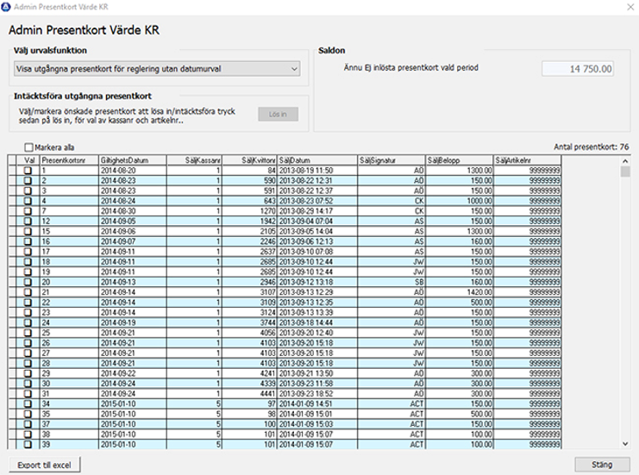This screenshot has height=475, width=639.
Task: Check the box for presentkort 15
Action: tap(28, 231)
